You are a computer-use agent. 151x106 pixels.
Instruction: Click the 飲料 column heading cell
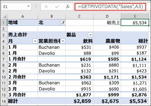[x=79, y=41]
